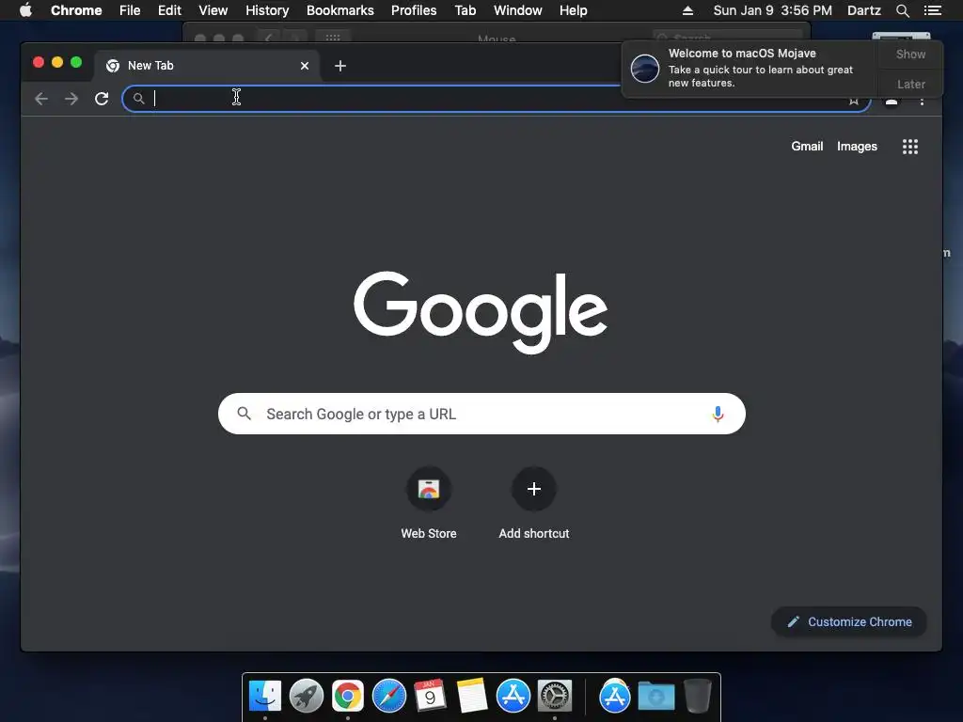Select the New Tab tab
963x722 pixels.
pyautogui.click(x=207, y=66)
